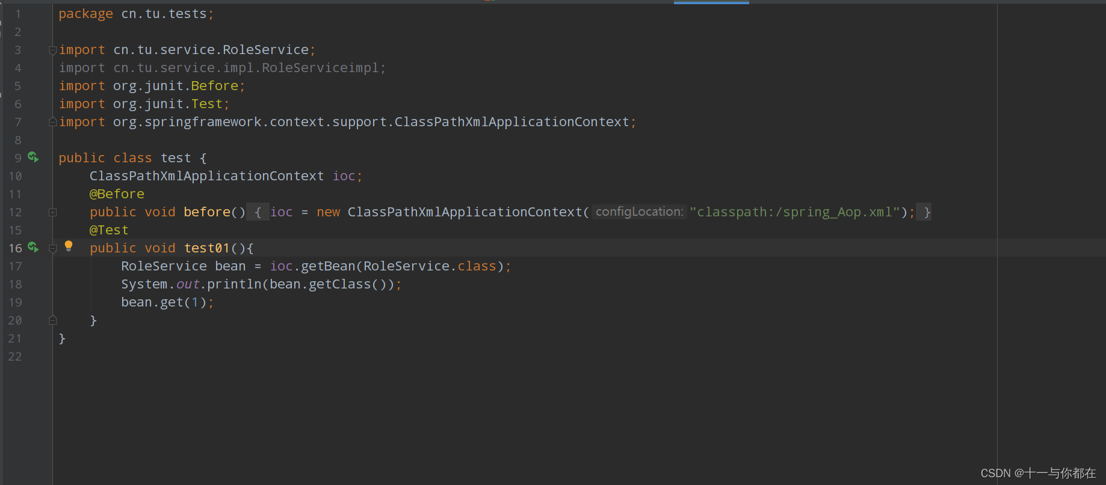Click the System.out.println statement

261,284
